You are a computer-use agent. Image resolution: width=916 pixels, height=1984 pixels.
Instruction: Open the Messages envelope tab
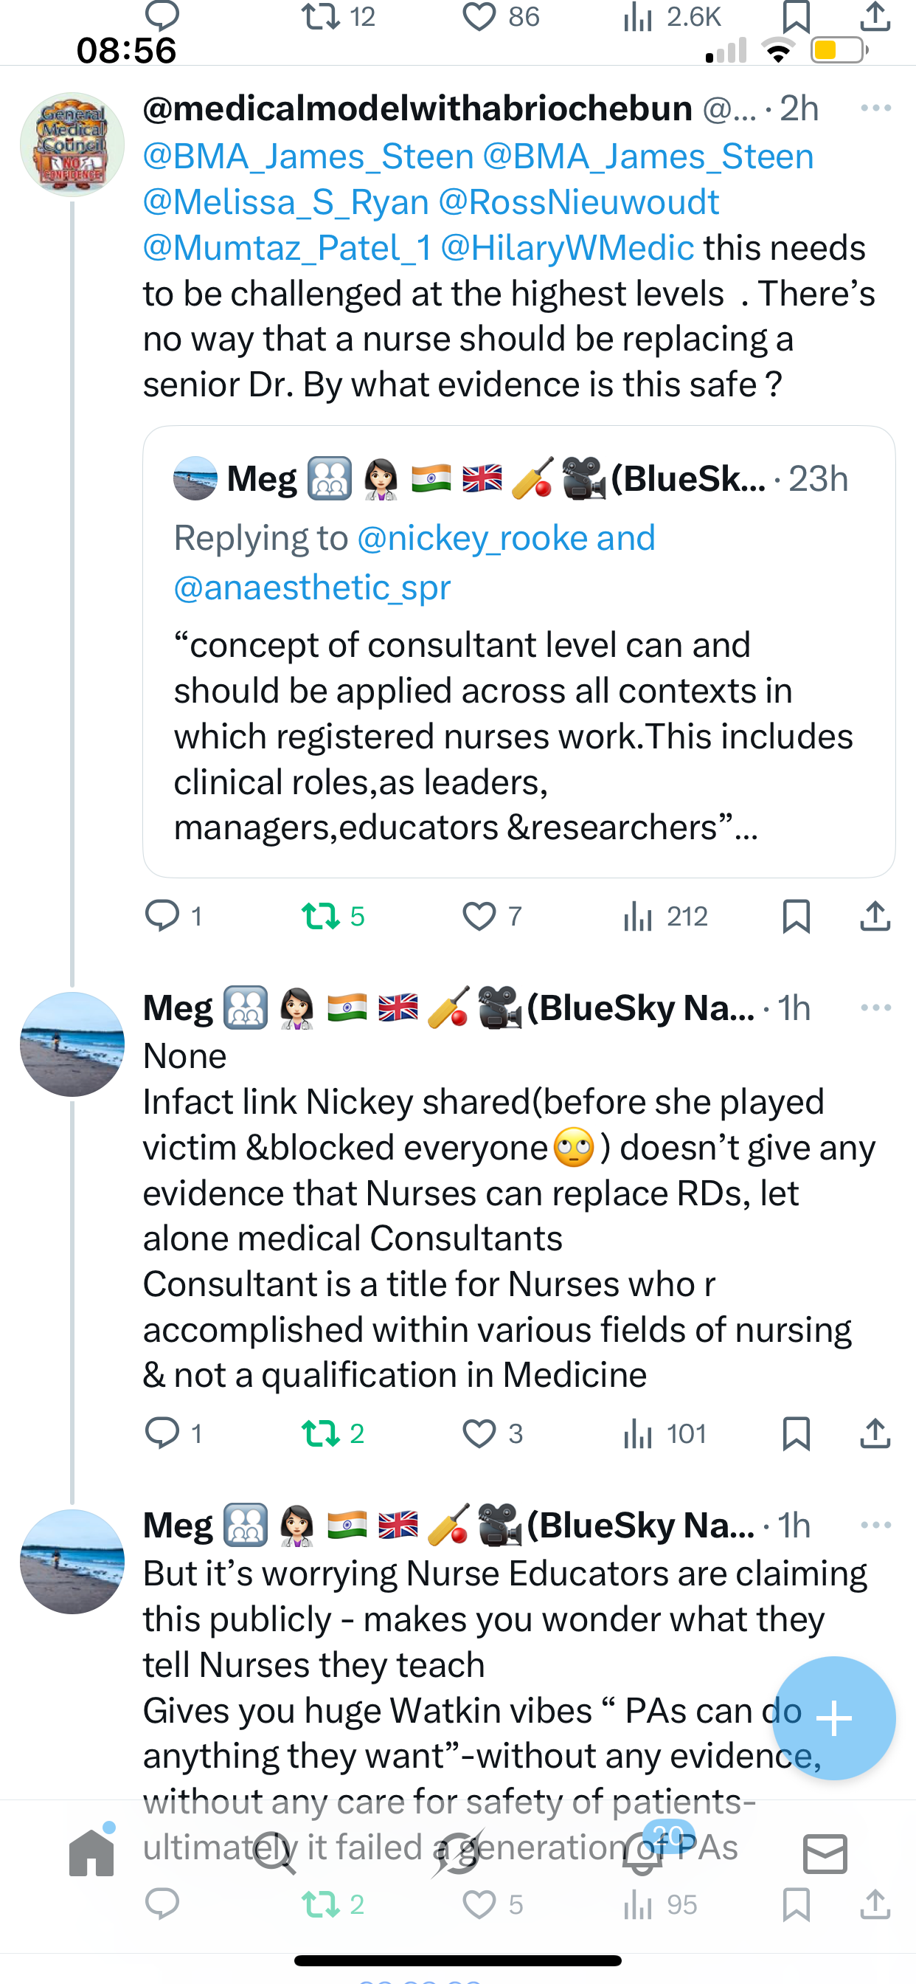[825, 1853]
